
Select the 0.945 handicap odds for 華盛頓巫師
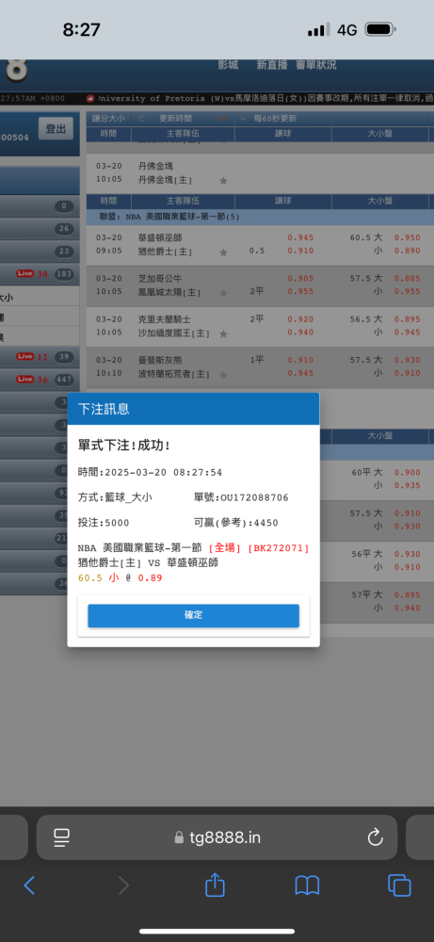pos(300,237)
